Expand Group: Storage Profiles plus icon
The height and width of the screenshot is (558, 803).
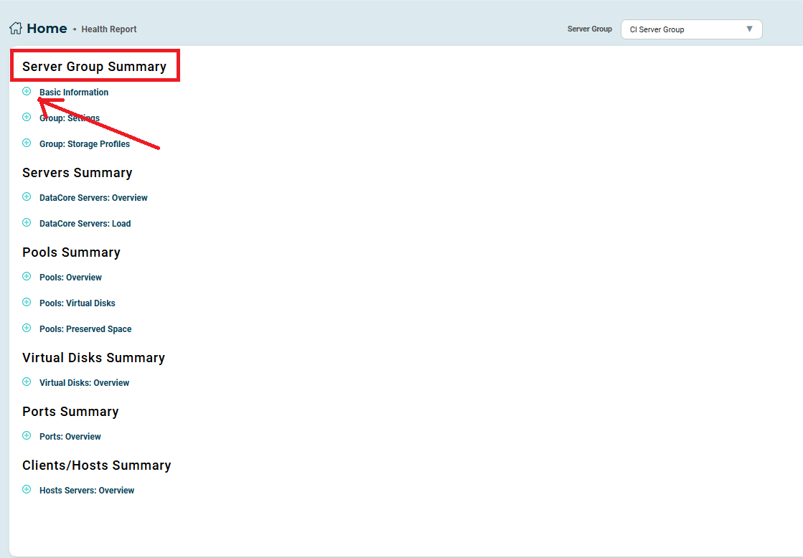pos(27,143)
